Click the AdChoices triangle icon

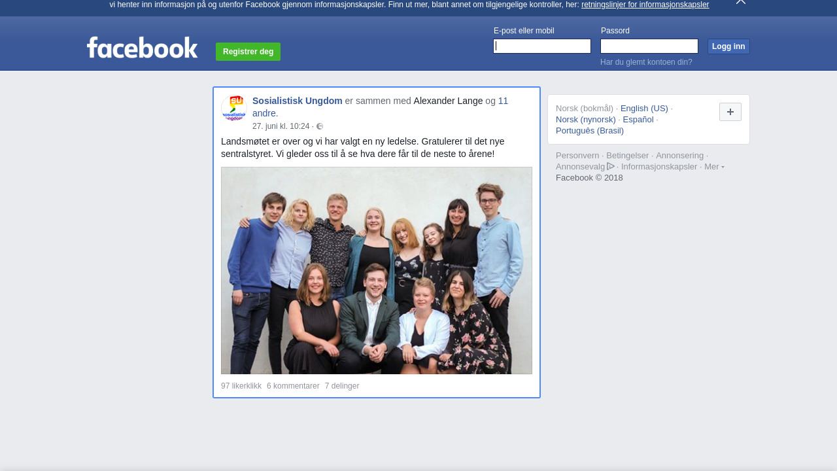(x=611, y=166)
